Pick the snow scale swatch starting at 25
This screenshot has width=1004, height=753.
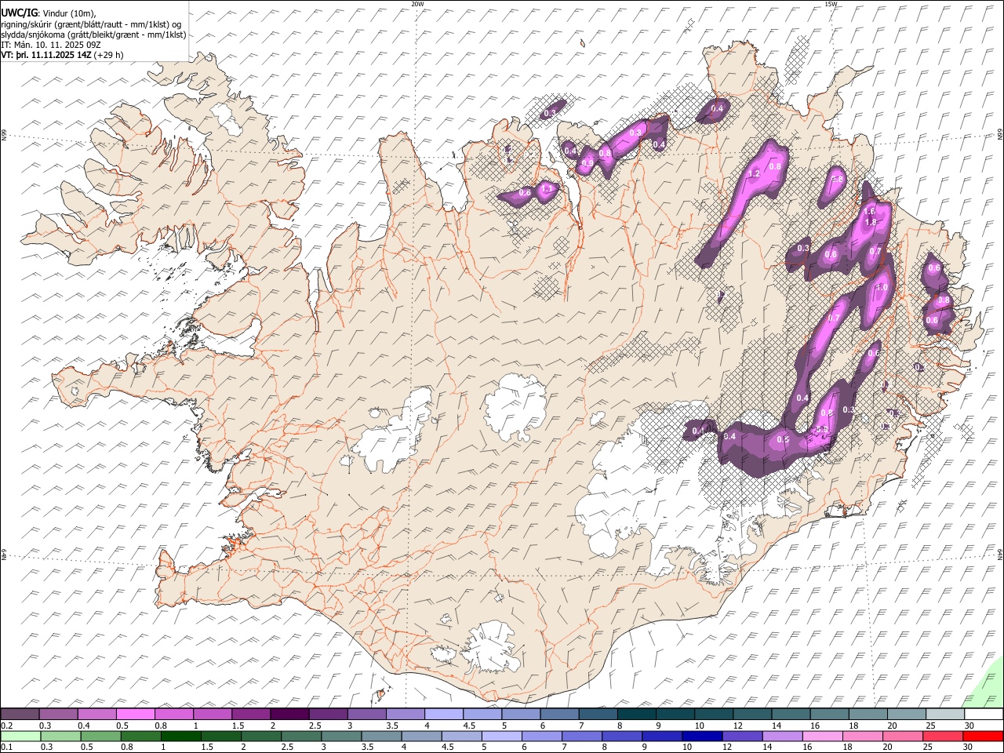click(945, 714)
